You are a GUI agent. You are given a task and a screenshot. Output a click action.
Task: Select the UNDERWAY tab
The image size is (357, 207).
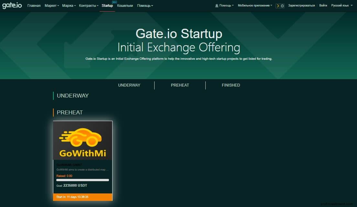click(x=129, y=85)
